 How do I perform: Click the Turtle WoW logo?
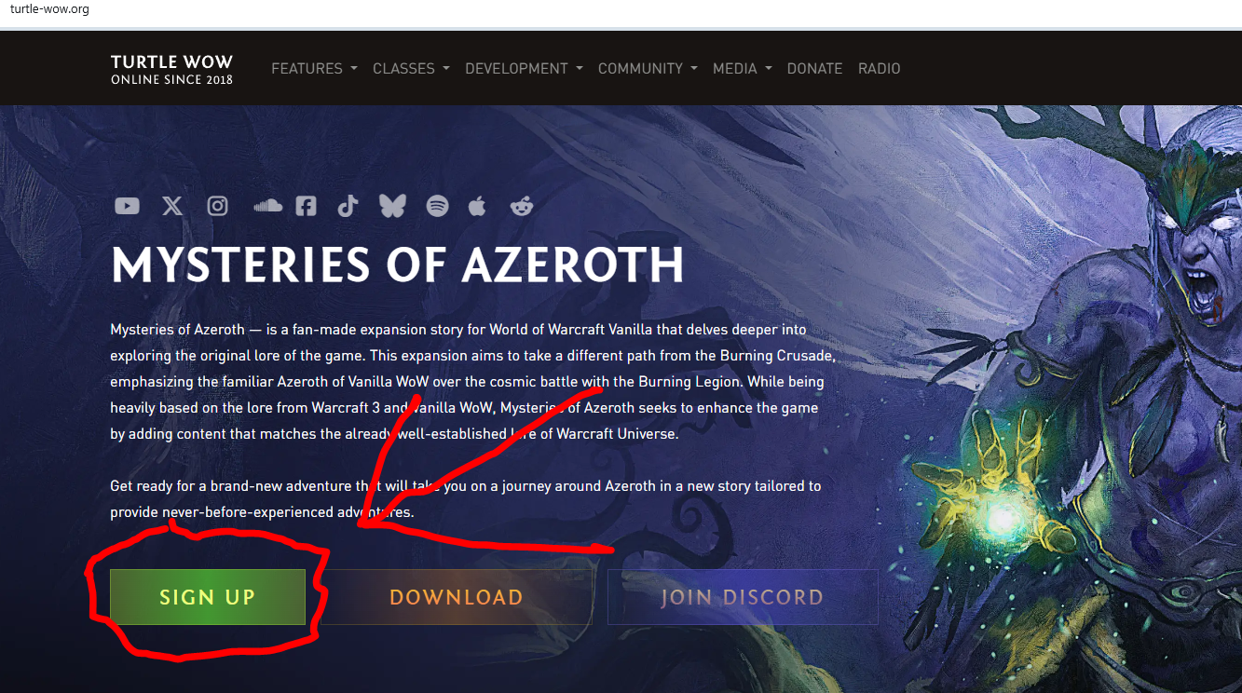pos(171,69)
